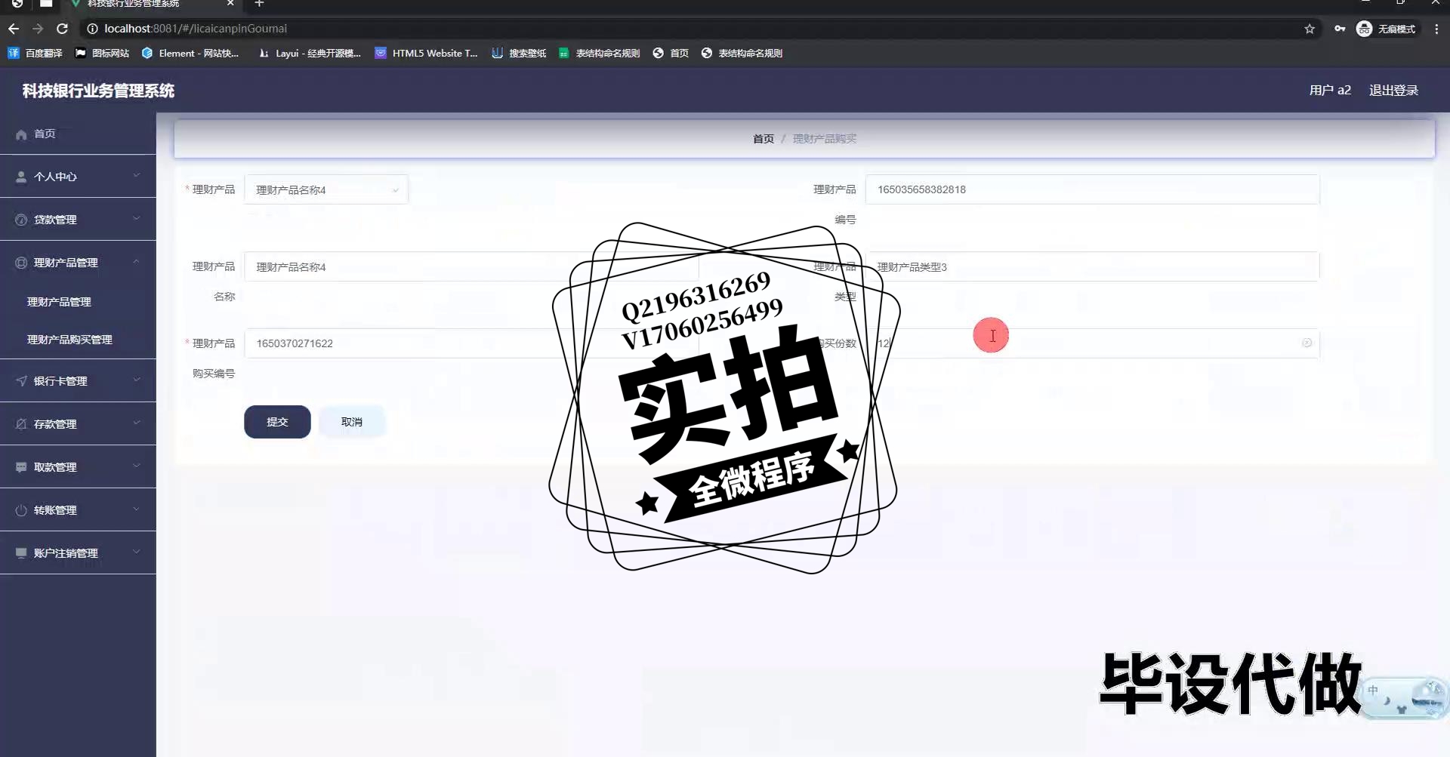The height and width of the screenshot is (757, 1450).
Task: Click the 理财产品管理 section icon
Action: (21, 263)
